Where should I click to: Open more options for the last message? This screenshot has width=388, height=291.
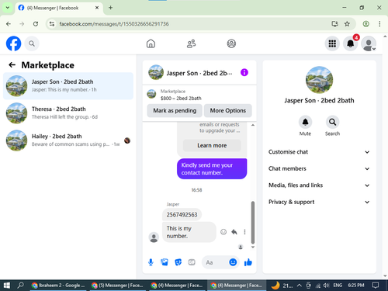tap(244, 232)
